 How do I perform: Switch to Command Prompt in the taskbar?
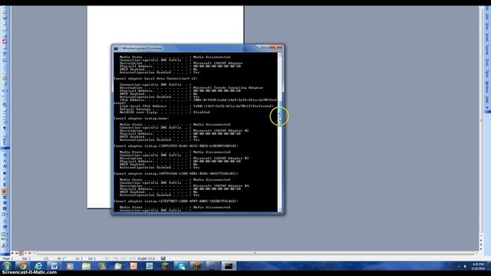pyautogui.click(x=229, y=266)
